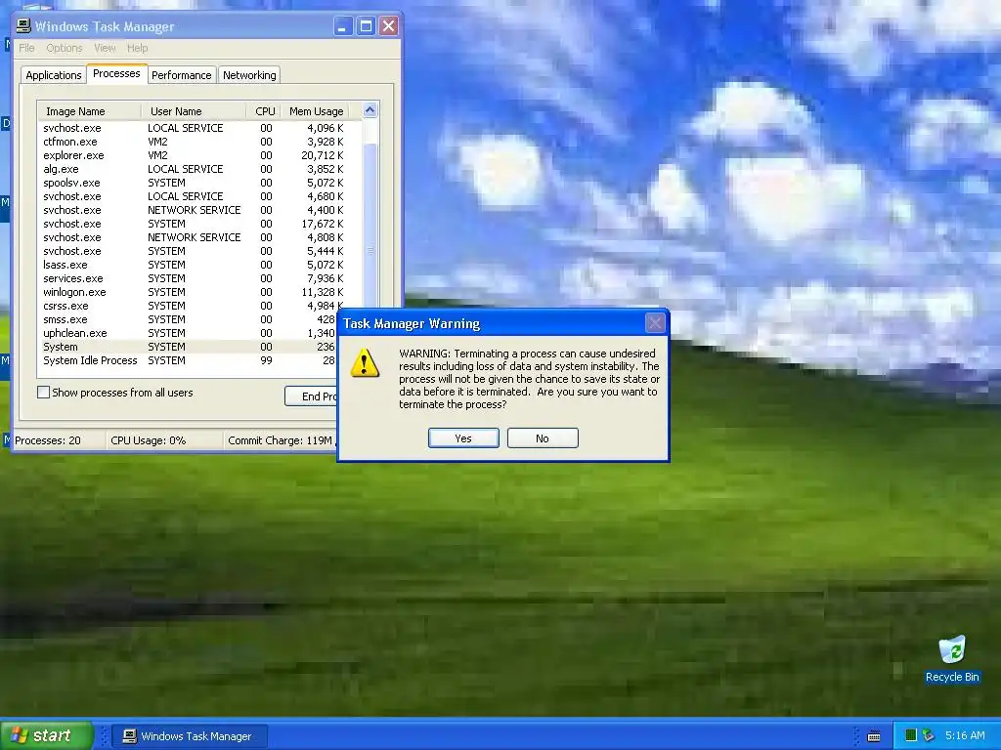
Task: Close the Task Manager Warning dialog
Action: (x=655, y=322)
